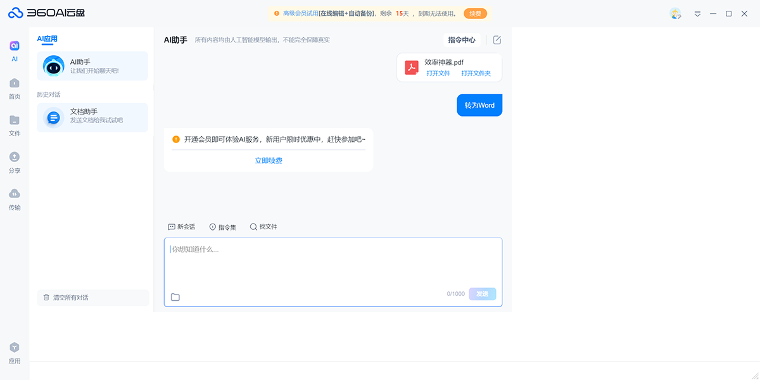This screenshot has height=380, width=760.
Task: Use 找文件 to search for files
Action: [x=264, y=226]
